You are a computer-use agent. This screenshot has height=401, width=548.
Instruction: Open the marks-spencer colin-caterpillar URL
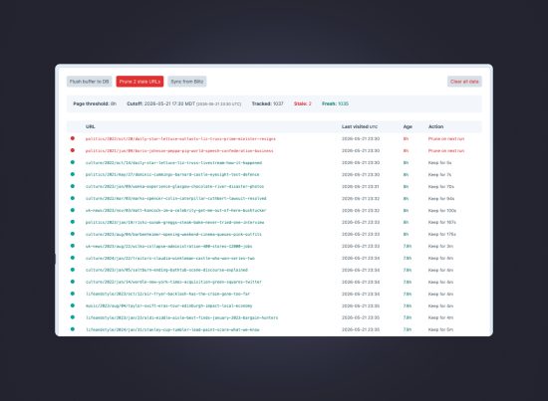(175, 198)
